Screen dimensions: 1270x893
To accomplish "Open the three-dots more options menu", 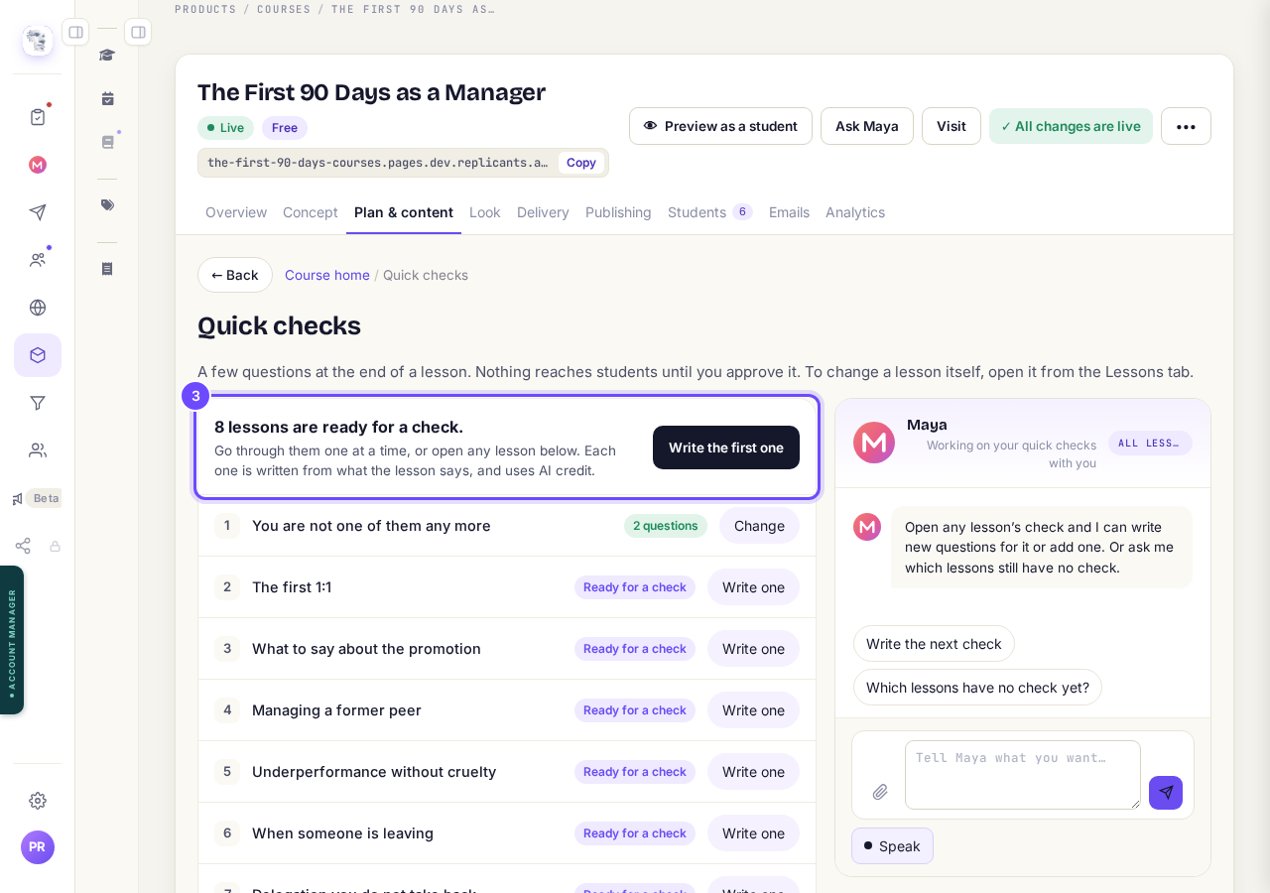I will tap(1186, 126).
